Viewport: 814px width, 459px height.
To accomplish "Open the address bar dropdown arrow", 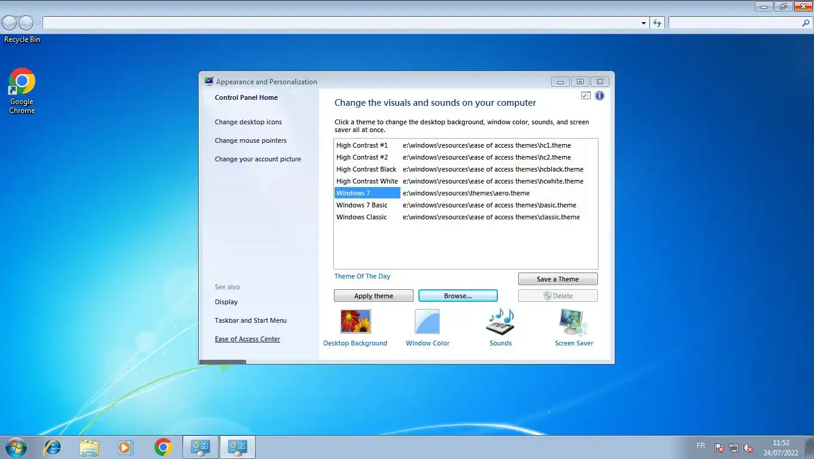I will [x=643, y=23].
